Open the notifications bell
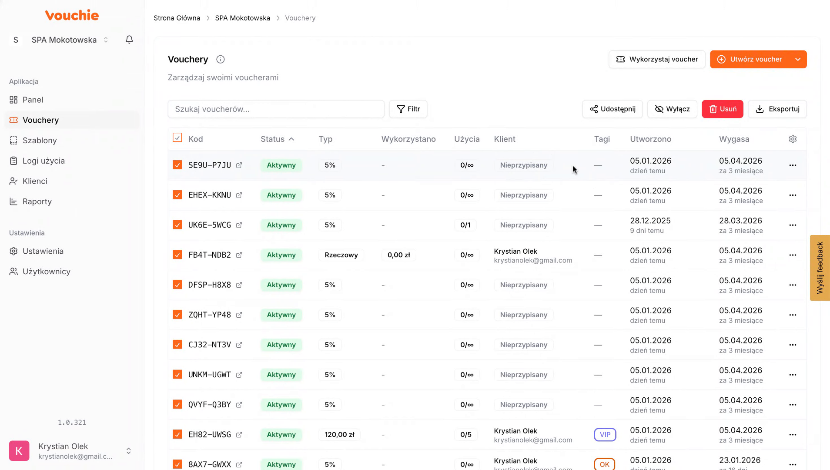Image resolution: width=830 pixels, height=470 pixels. point(129,40)
